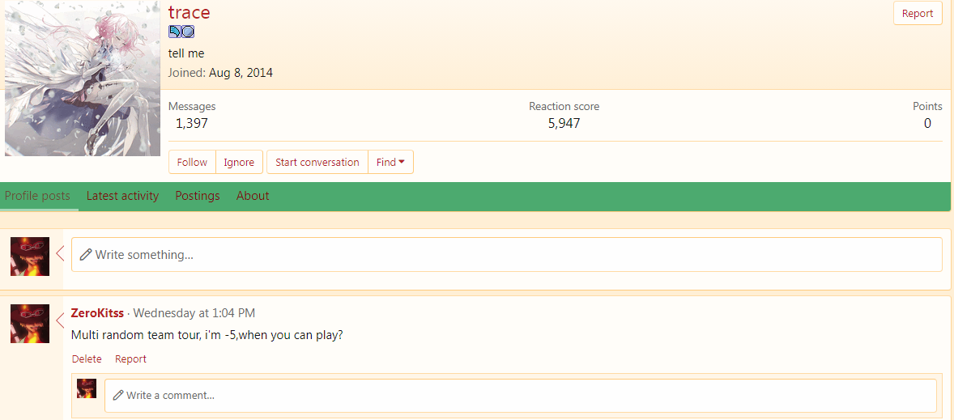The height and width of the screenshot is (420, 954).
Task: Open the Postings tab
Action: pyautogui.click(x=198, y=196)
